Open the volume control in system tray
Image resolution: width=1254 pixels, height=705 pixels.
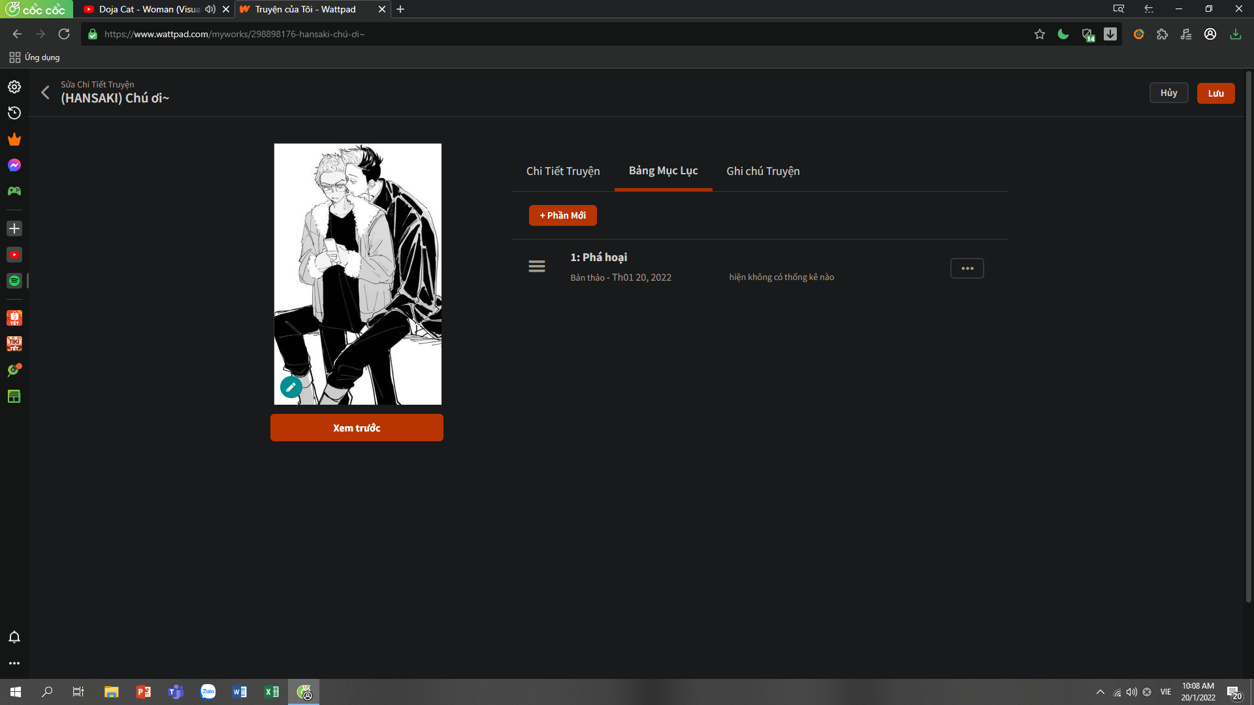click(1132, 692)
